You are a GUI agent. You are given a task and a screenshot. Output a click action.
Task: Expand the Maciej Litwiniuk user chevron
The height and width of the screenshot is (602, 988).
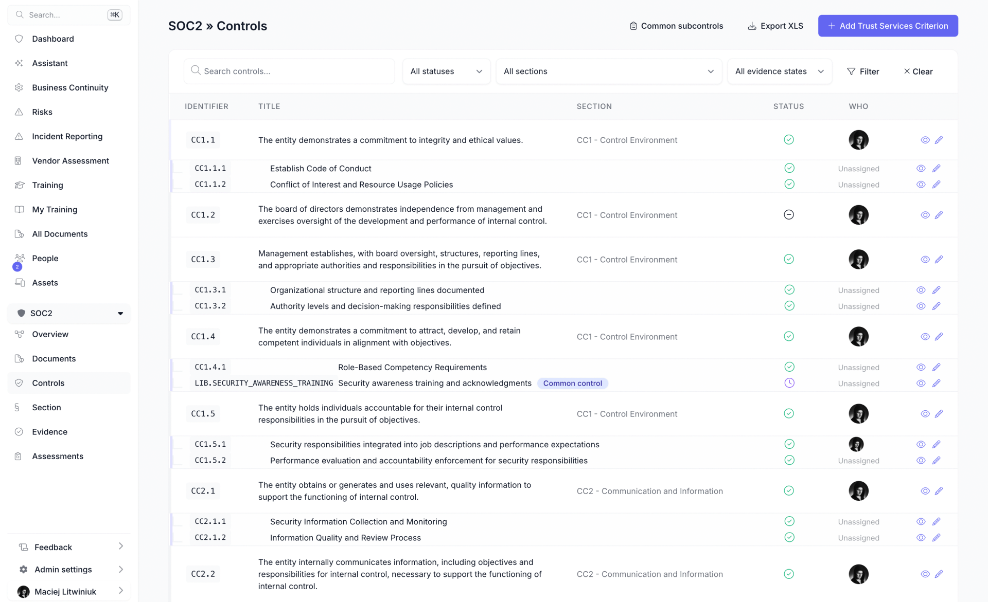tap(121, 591)
